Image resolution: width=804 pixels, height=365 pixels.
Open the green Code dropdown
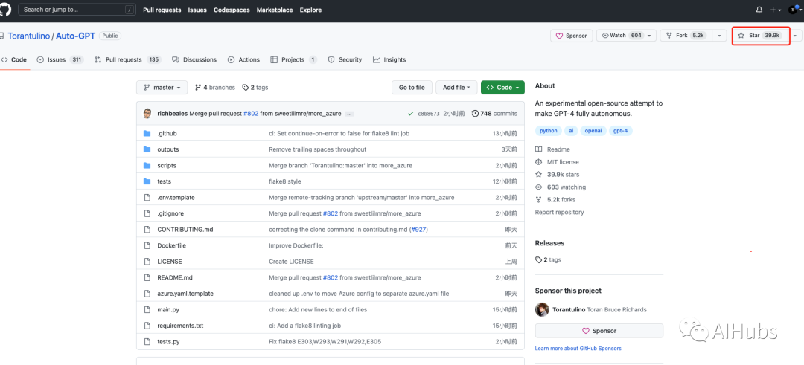coord(502,88)
